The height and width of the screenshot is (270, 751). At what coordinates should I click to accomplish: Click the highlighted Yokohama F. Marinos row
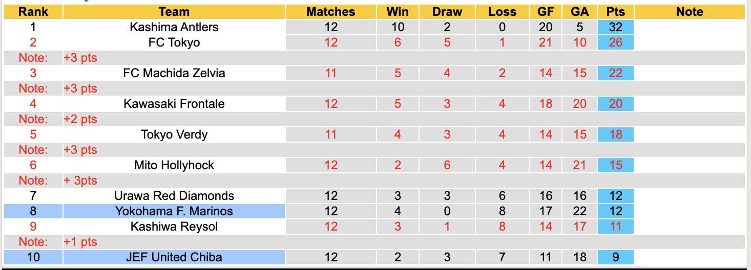174,211
